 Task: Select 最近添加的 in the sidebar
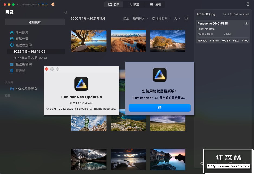coord(24,45)
